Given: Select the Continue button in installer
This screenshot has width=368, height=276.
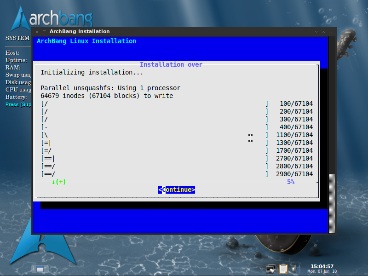Looking at the screenshot, I should click(177, 190).
